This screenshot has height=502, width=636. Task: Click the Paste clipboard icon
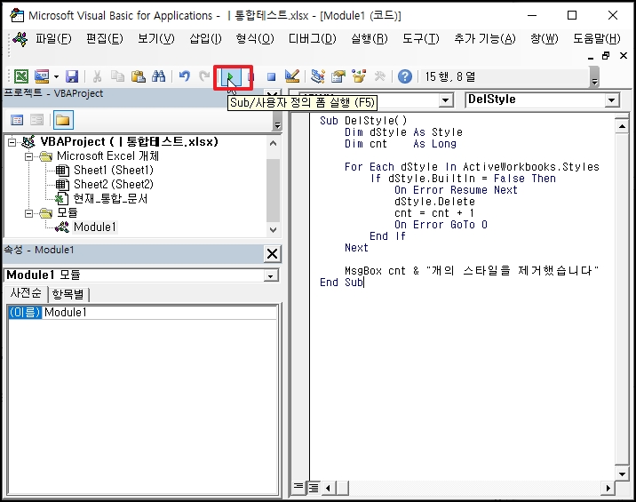[138, 76]
